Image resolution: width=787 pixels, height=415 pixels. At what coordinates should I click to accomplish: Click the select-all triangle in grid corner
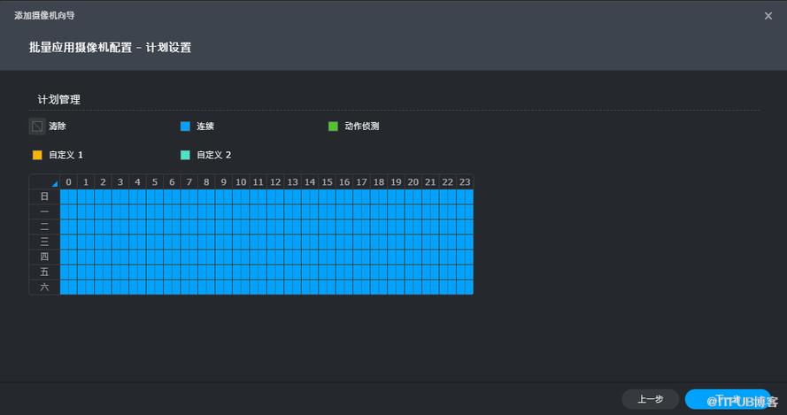[x=54, y=183]
